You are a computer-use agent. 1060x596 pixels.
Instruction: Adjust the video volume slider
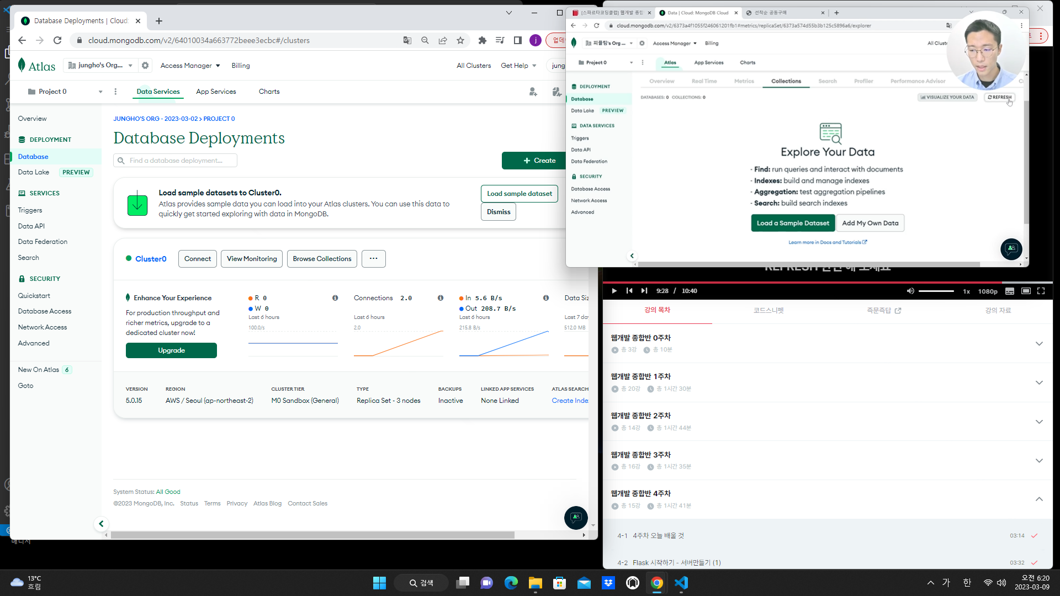(936, 291)
